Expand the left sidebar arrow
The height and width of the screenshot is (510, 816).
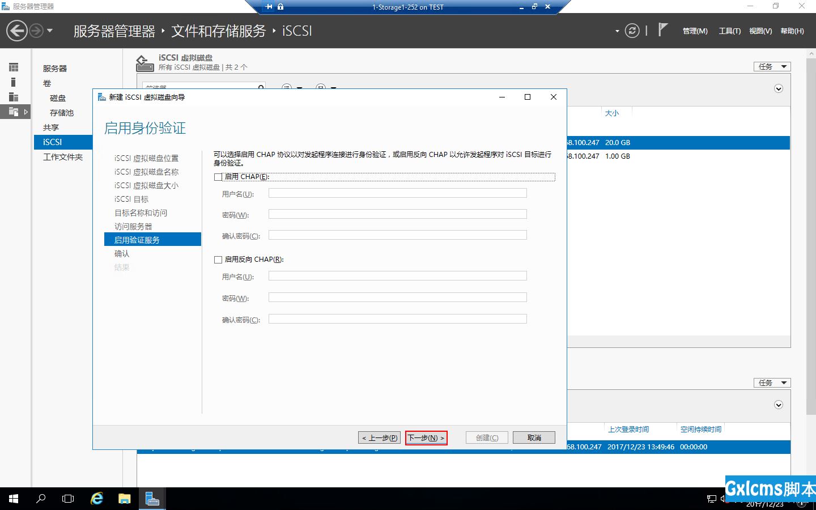tap(25, 112)
